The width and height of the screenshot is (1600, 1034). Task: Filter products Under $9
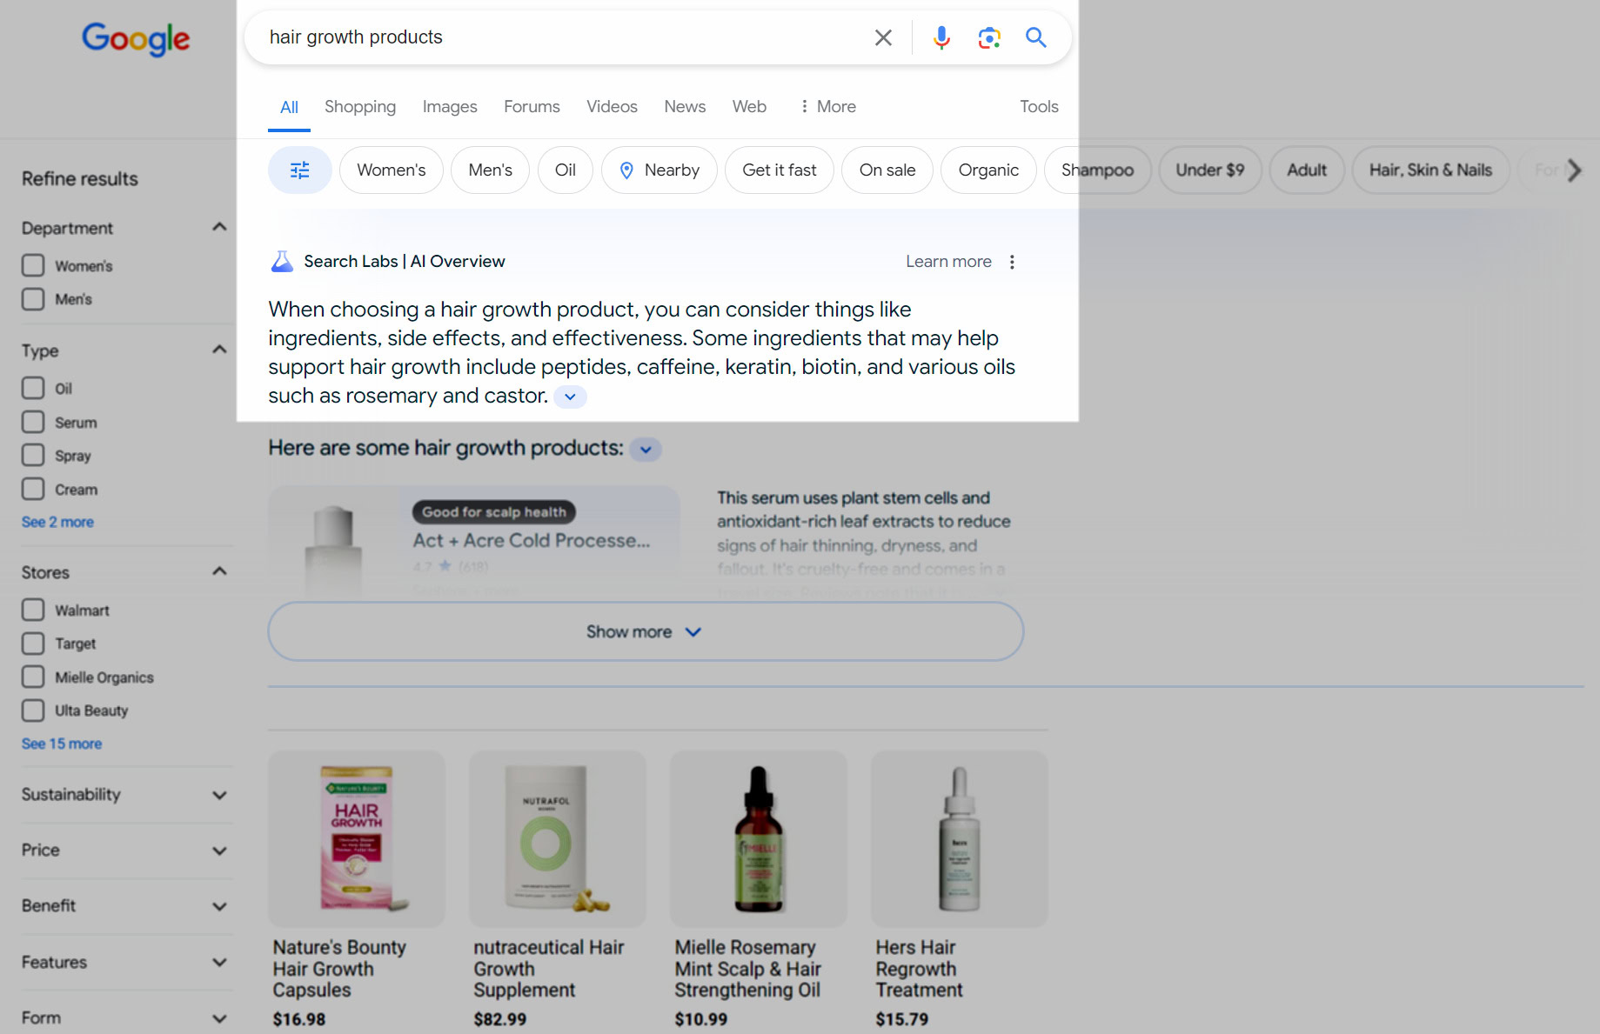(x=1210, y=170)
